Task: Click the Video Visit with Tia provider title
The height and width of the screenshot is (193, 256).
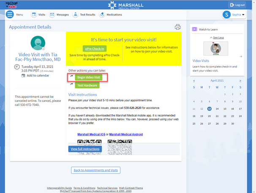Action: click(x=38, y=57)
